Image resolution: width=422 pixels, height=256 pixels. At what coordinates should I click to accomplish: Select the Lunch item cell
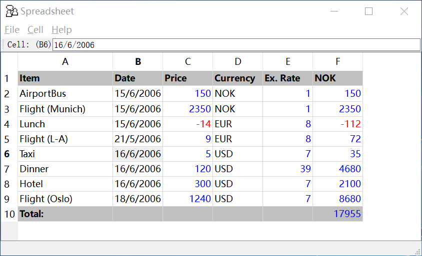point(65,124)
